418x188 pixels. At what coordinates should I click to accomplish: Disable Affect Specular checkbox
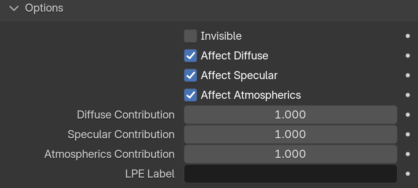190,76
